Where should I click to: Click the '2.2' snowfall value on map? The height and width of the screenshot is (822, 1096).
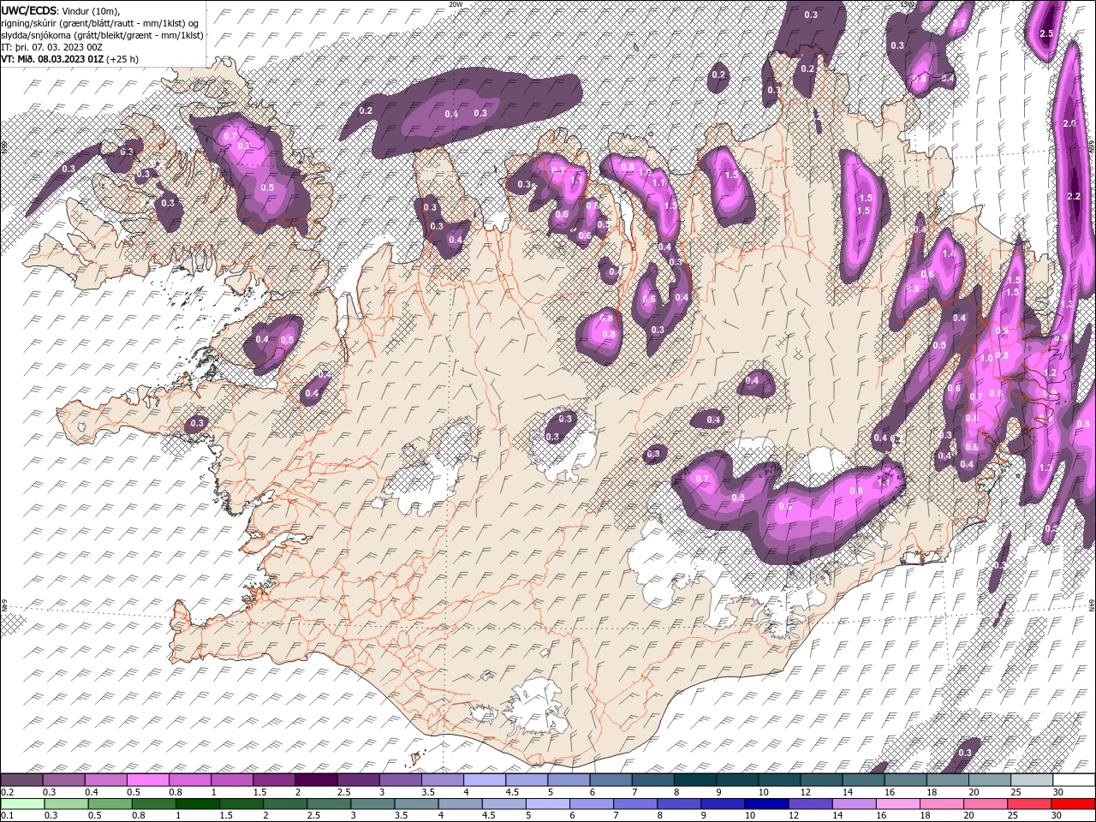[x=1075, y=196]
